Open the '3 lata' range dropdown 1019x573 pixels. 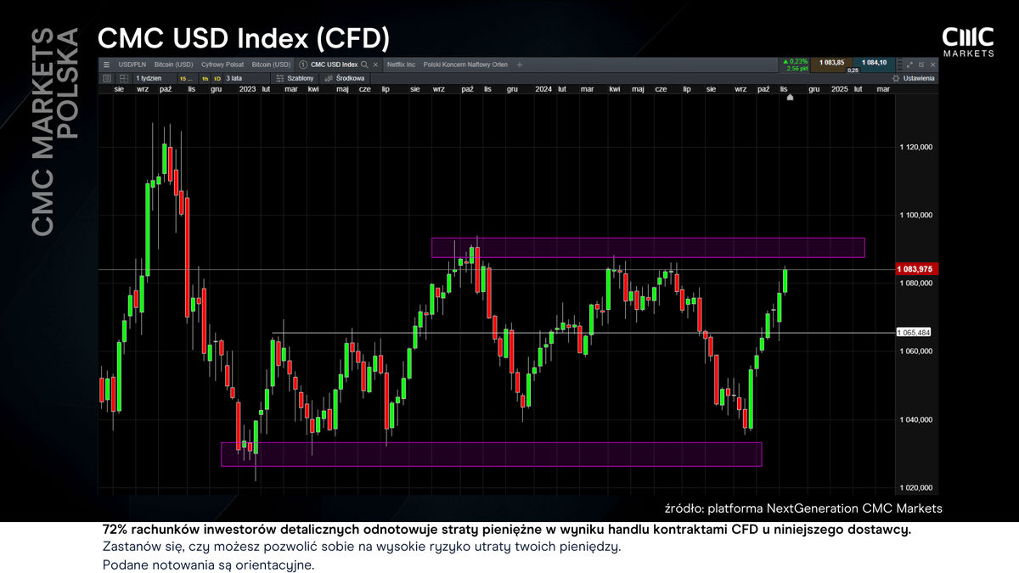click(x=246, y=78)
